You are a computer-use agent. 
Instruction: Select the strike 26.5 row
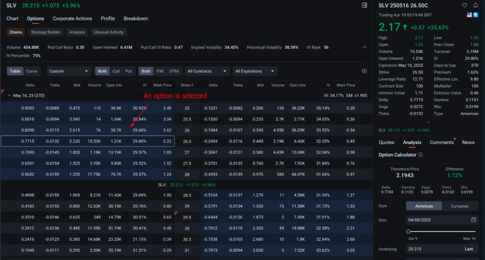[x=187, y=141]
